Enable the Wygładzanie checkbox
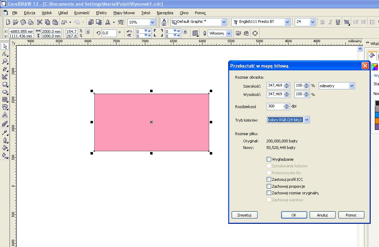This screenshot has width=379, height=247. (269, 159)
